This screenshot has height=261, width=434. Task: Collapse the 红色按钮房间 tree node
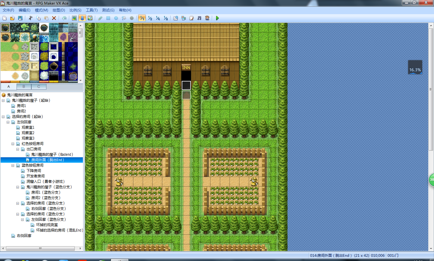point(13,144)
